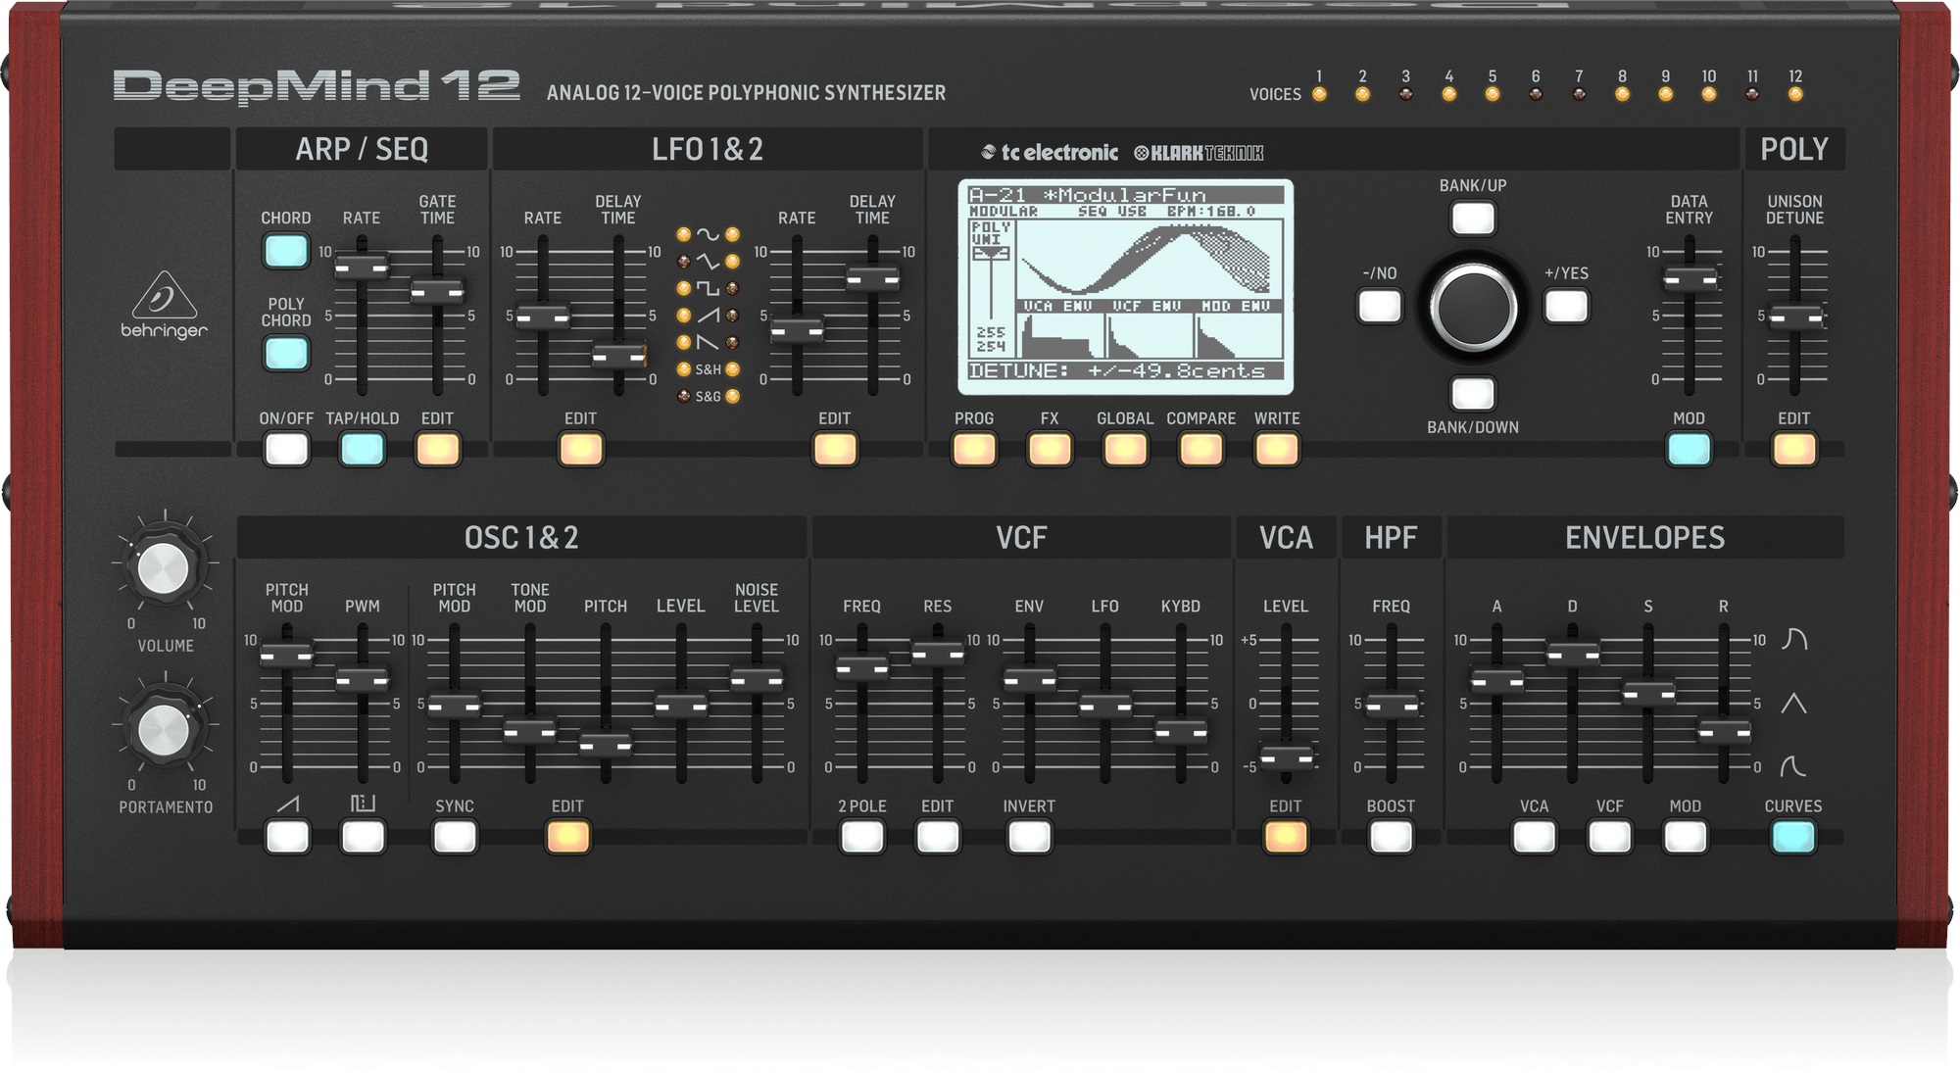Screen dimensions: 1960x1073
Task: Click the VOLUME knob
Action: coord(164,569)
